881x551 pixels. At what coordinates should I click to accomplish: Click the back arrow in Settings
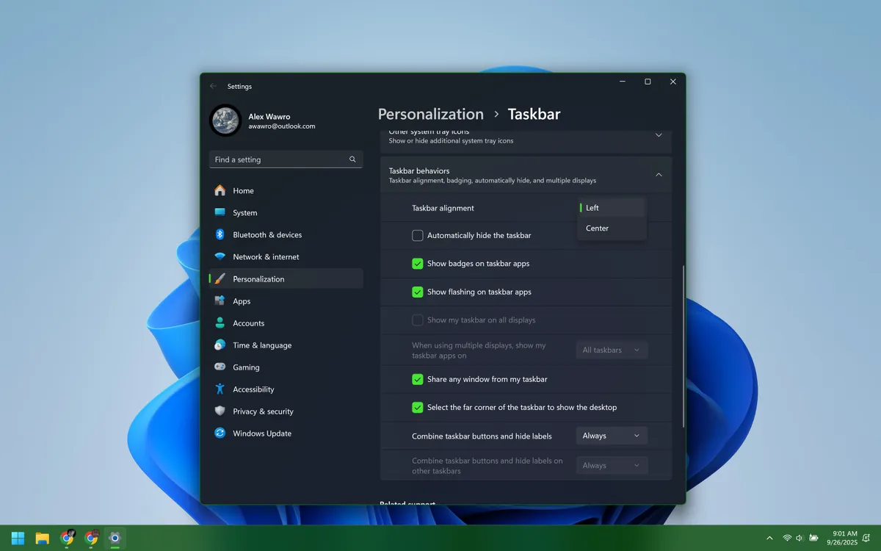point(213,86)
